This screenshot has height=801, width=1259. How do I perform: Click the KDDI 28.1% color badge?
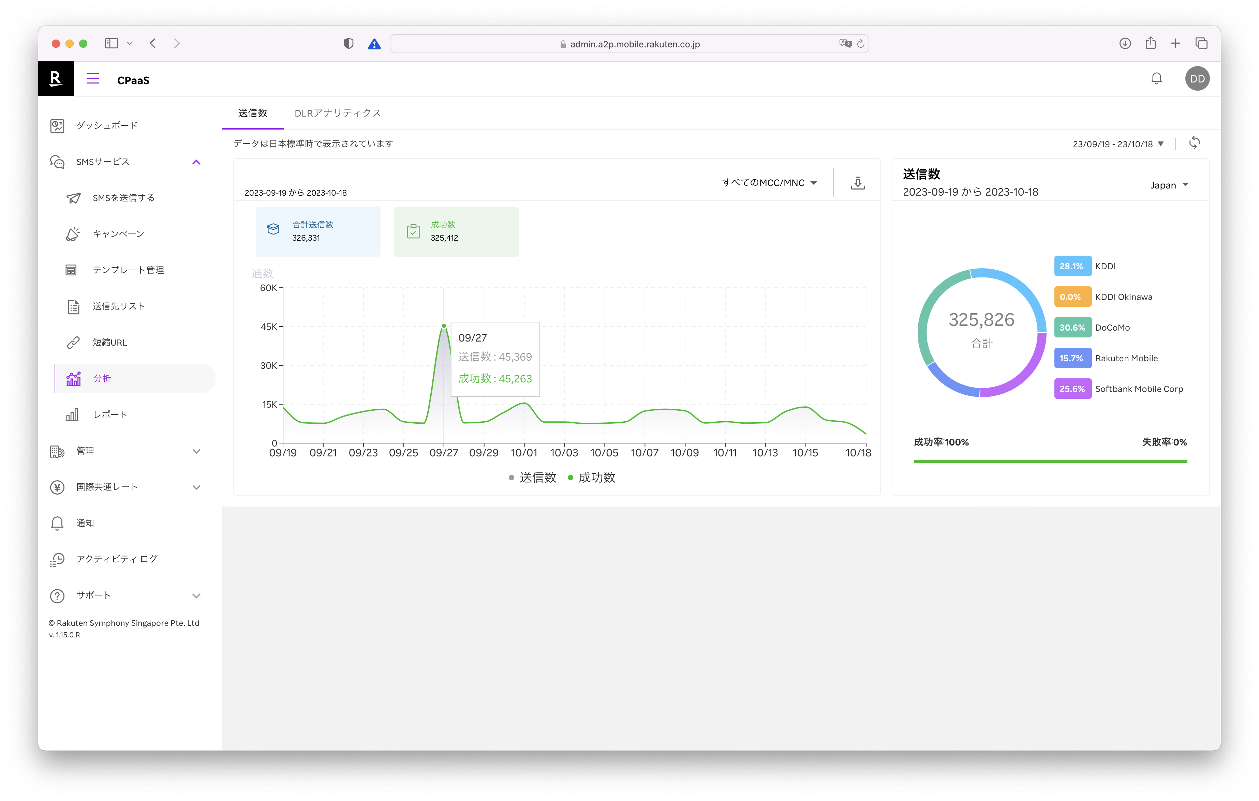(1072, 267)
